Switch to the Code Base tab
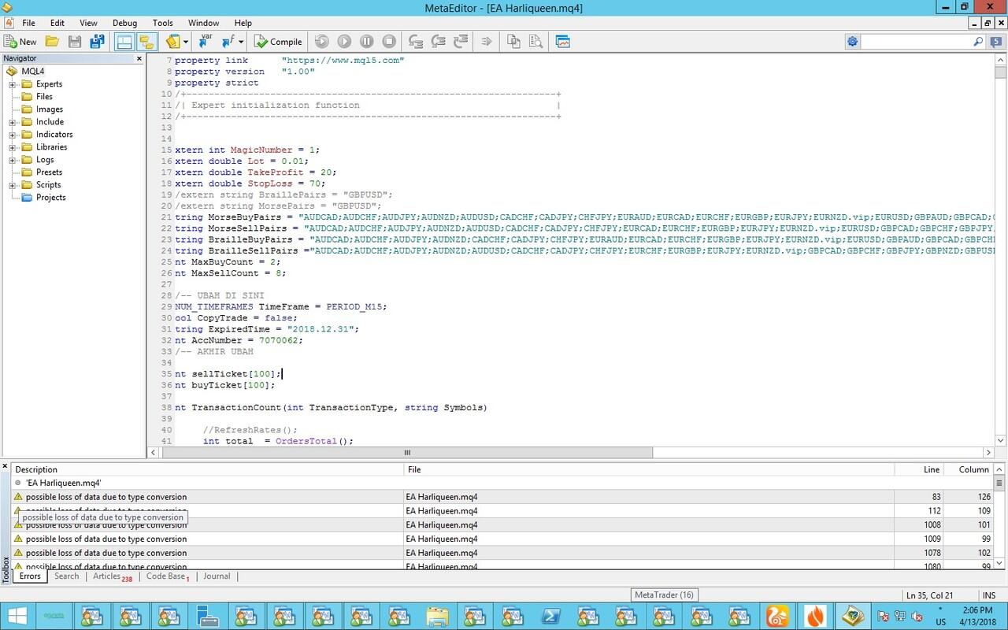 (x=168, y=576)
